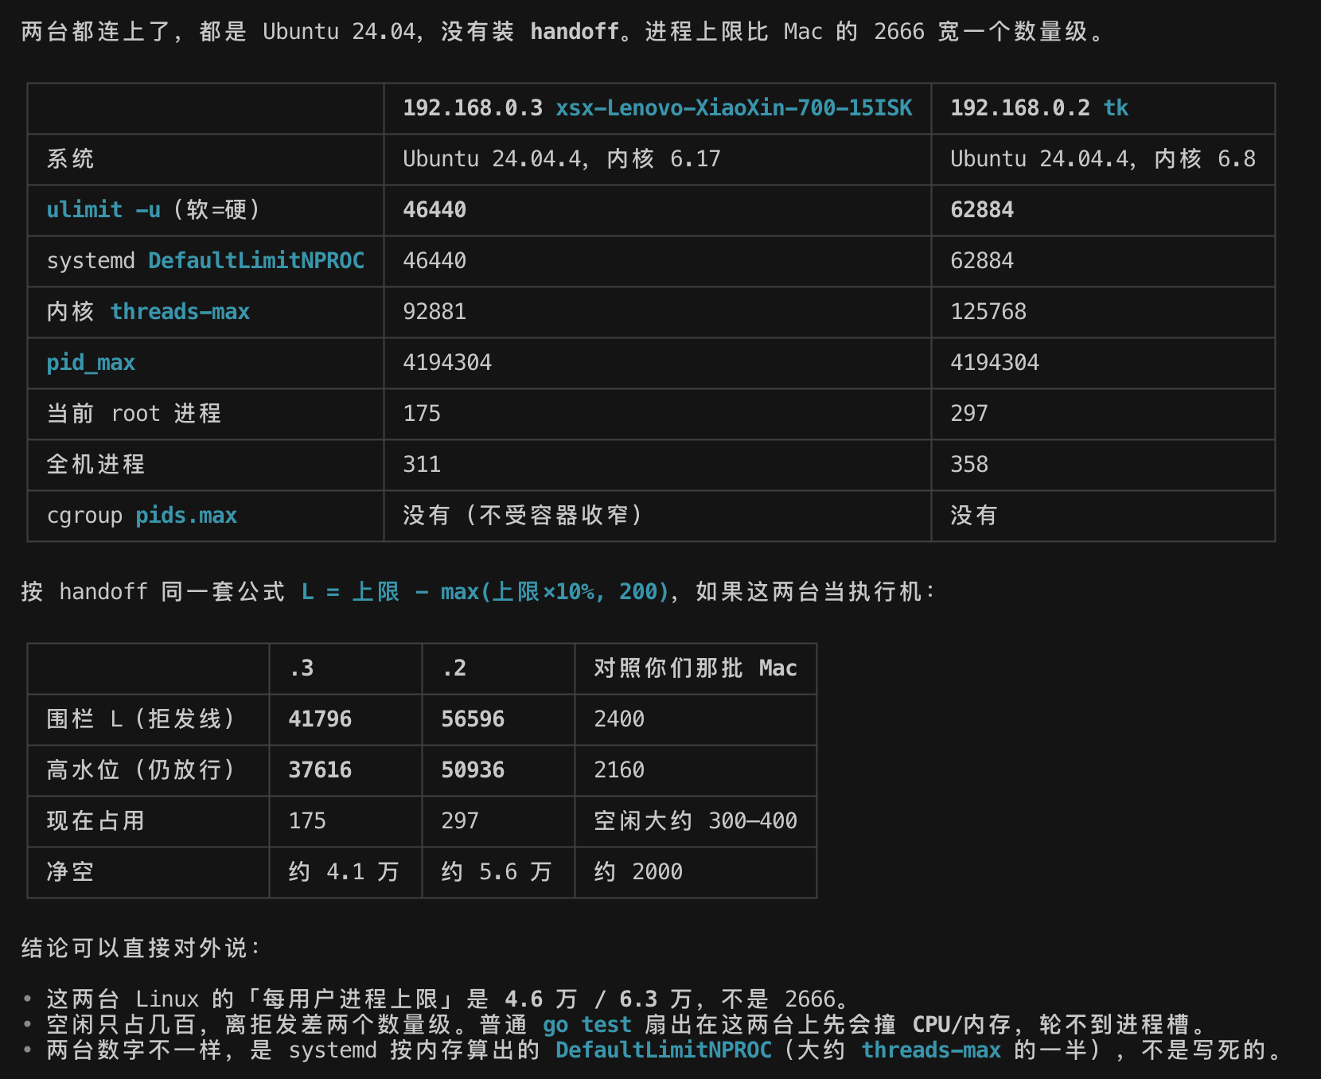Screen dimensions: 1321x1079
Task: Click the 现在占用 row label
Action: point(95,821)
